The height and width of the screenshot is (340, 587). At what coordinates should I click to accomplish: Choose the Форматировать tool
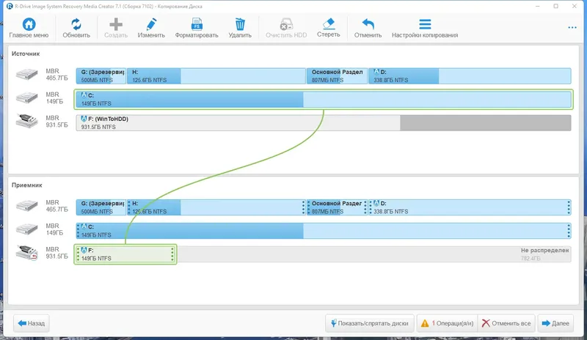(x=197, y=28)
